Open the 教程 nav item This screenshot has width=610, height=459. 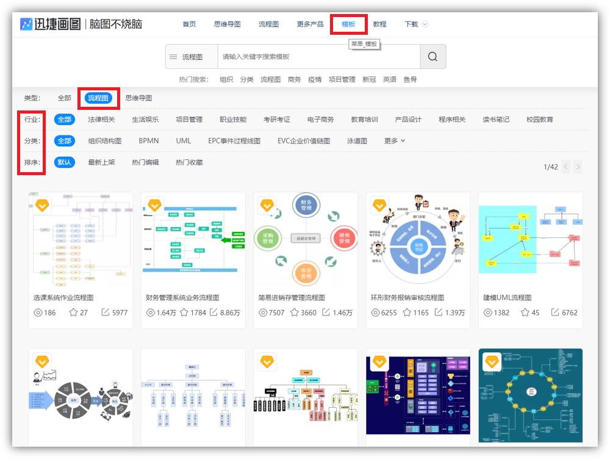379,24
